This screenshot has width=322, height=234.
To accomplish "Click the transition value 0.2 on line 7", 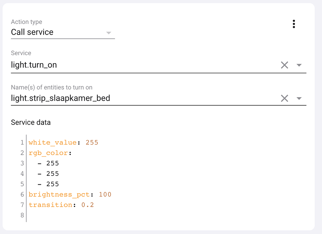I will [87, 205].
